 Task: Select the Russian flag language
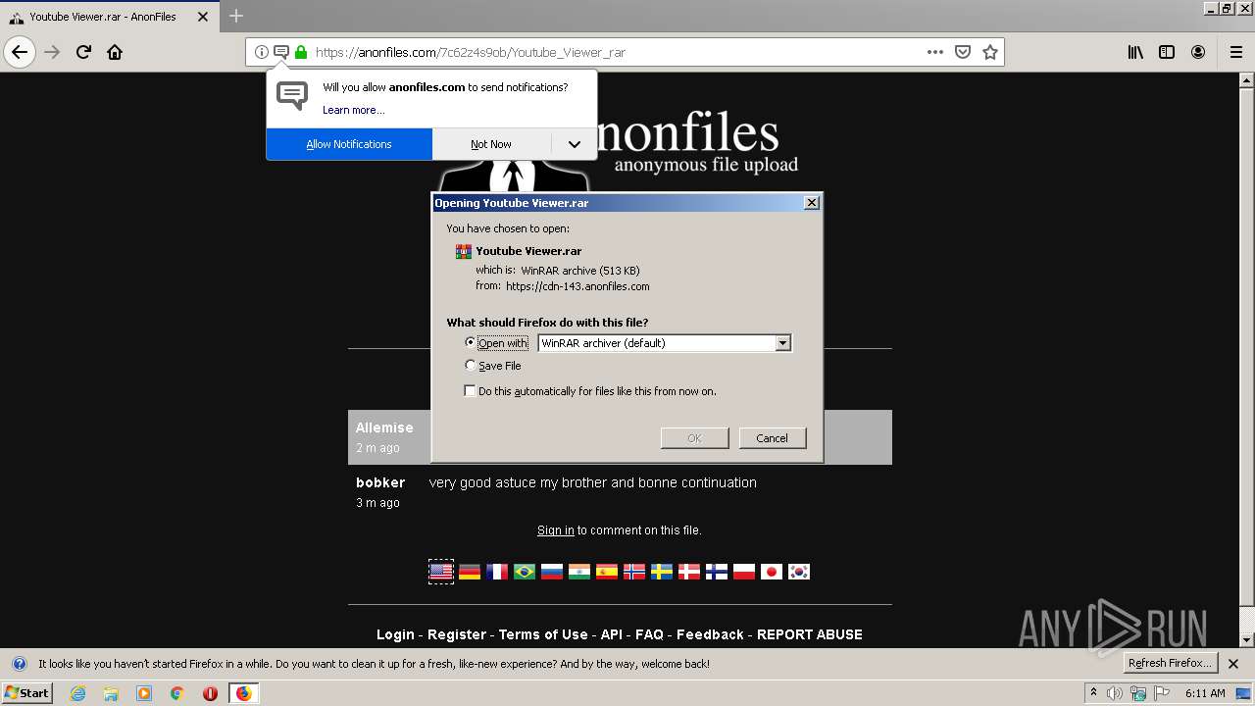coord(552,572)
